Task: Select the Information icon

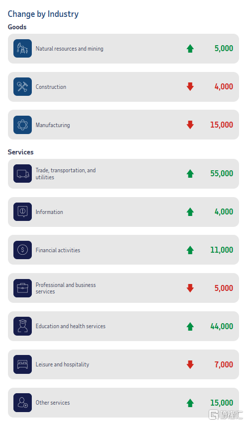Action: [23, 212]
